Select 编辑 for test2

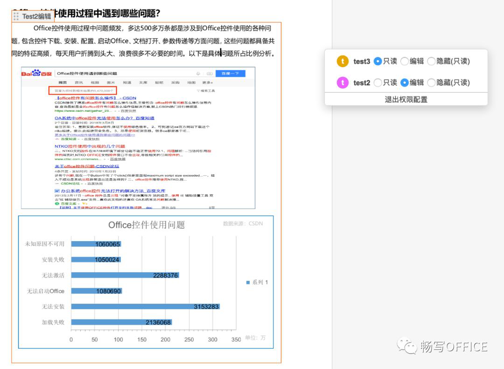point(405,83)
